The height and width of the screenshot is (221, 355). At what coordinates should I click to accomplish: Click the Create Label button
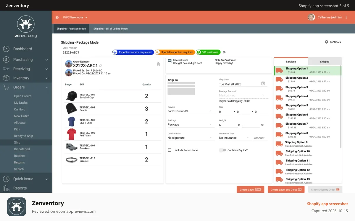point(250,189)
